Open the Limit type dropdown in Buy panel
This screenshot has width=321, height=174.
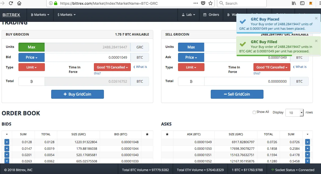click(32, 67)
